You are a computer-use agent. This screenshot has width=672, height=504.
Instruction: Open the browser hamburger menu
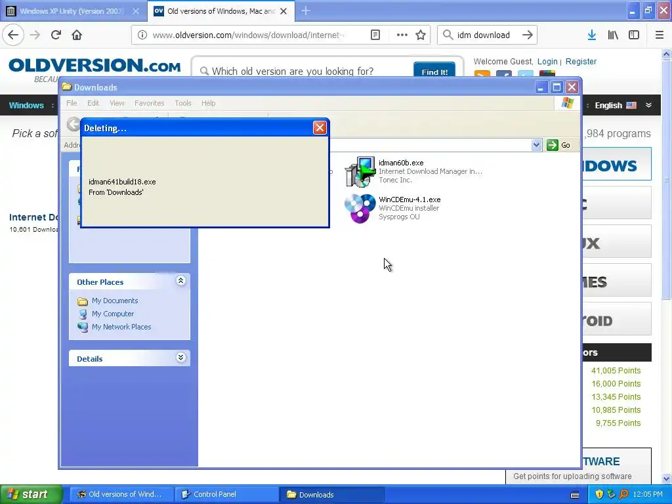point(660,35)
